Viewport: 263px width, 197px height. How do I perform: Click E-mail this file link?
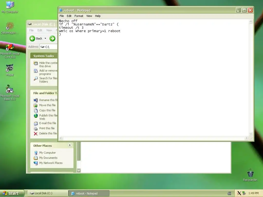[48, 123]
